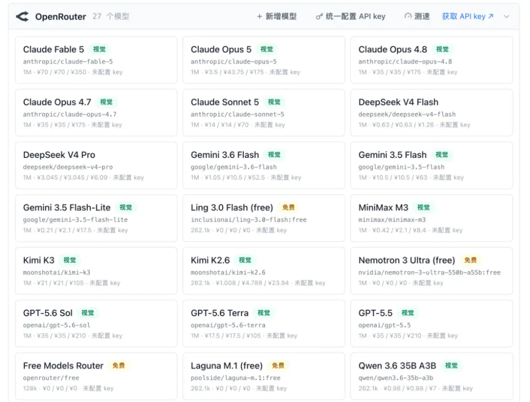Click the 免费 badge on Nemotron 3 Ultra
This screenshot has width=530, height=402.
point(470,260)
